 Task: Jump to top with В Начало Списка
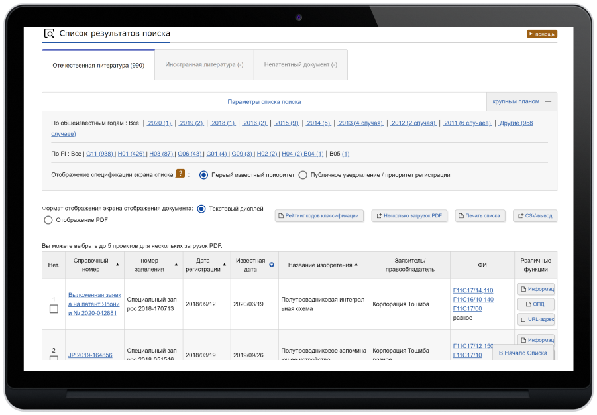pyautogui.click(x=523, y=353)
